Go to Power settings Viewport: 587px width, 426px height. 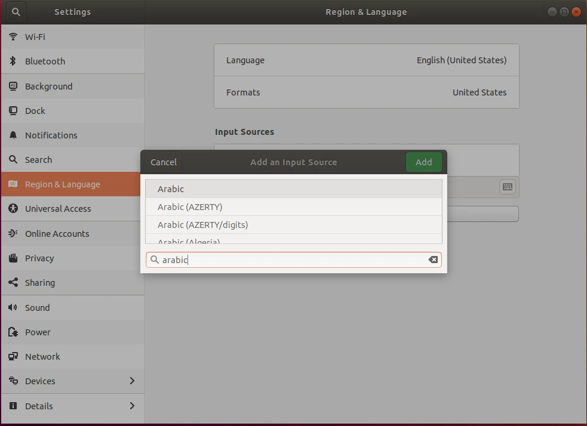[73, 332]
